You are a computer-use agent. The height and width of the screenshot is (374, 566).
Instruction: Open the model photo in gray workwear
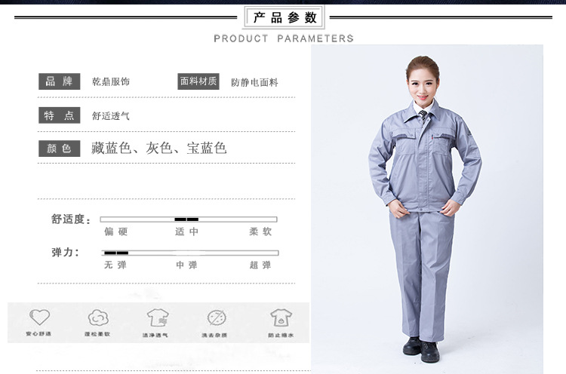[427, 209]
